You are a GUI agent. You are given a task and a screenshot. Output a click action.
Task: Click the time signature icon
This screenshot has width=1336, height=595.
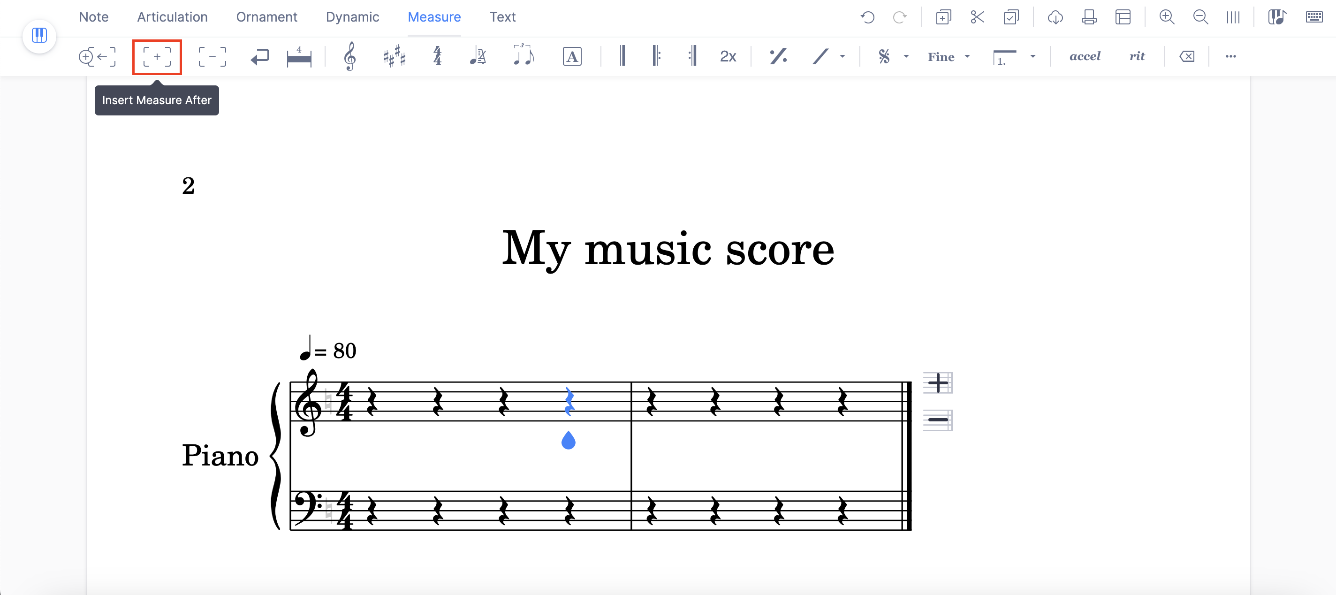pos(437,56)
